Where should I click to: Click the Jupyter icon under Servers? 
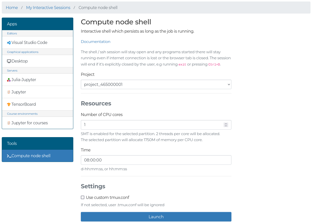click(x=8, y=92)
